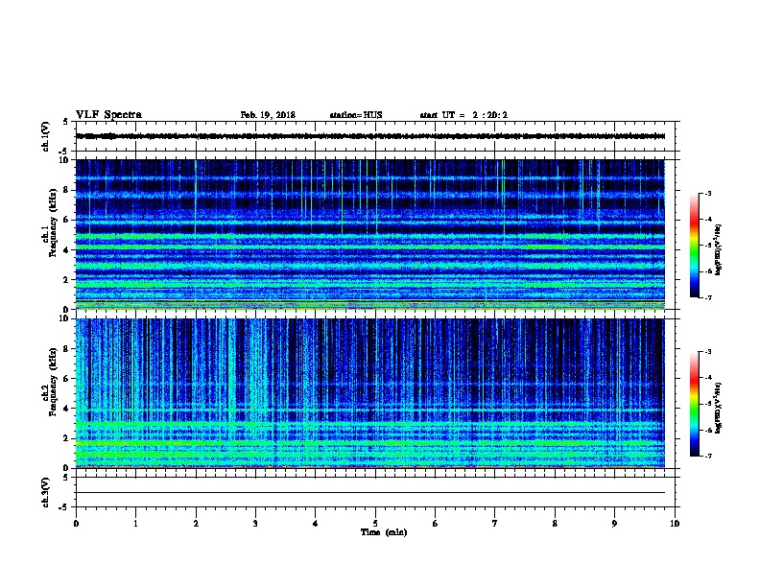Screen dimensions: 760x587
Task: Click the time axis tick label '2'
Action: (196, 524)
